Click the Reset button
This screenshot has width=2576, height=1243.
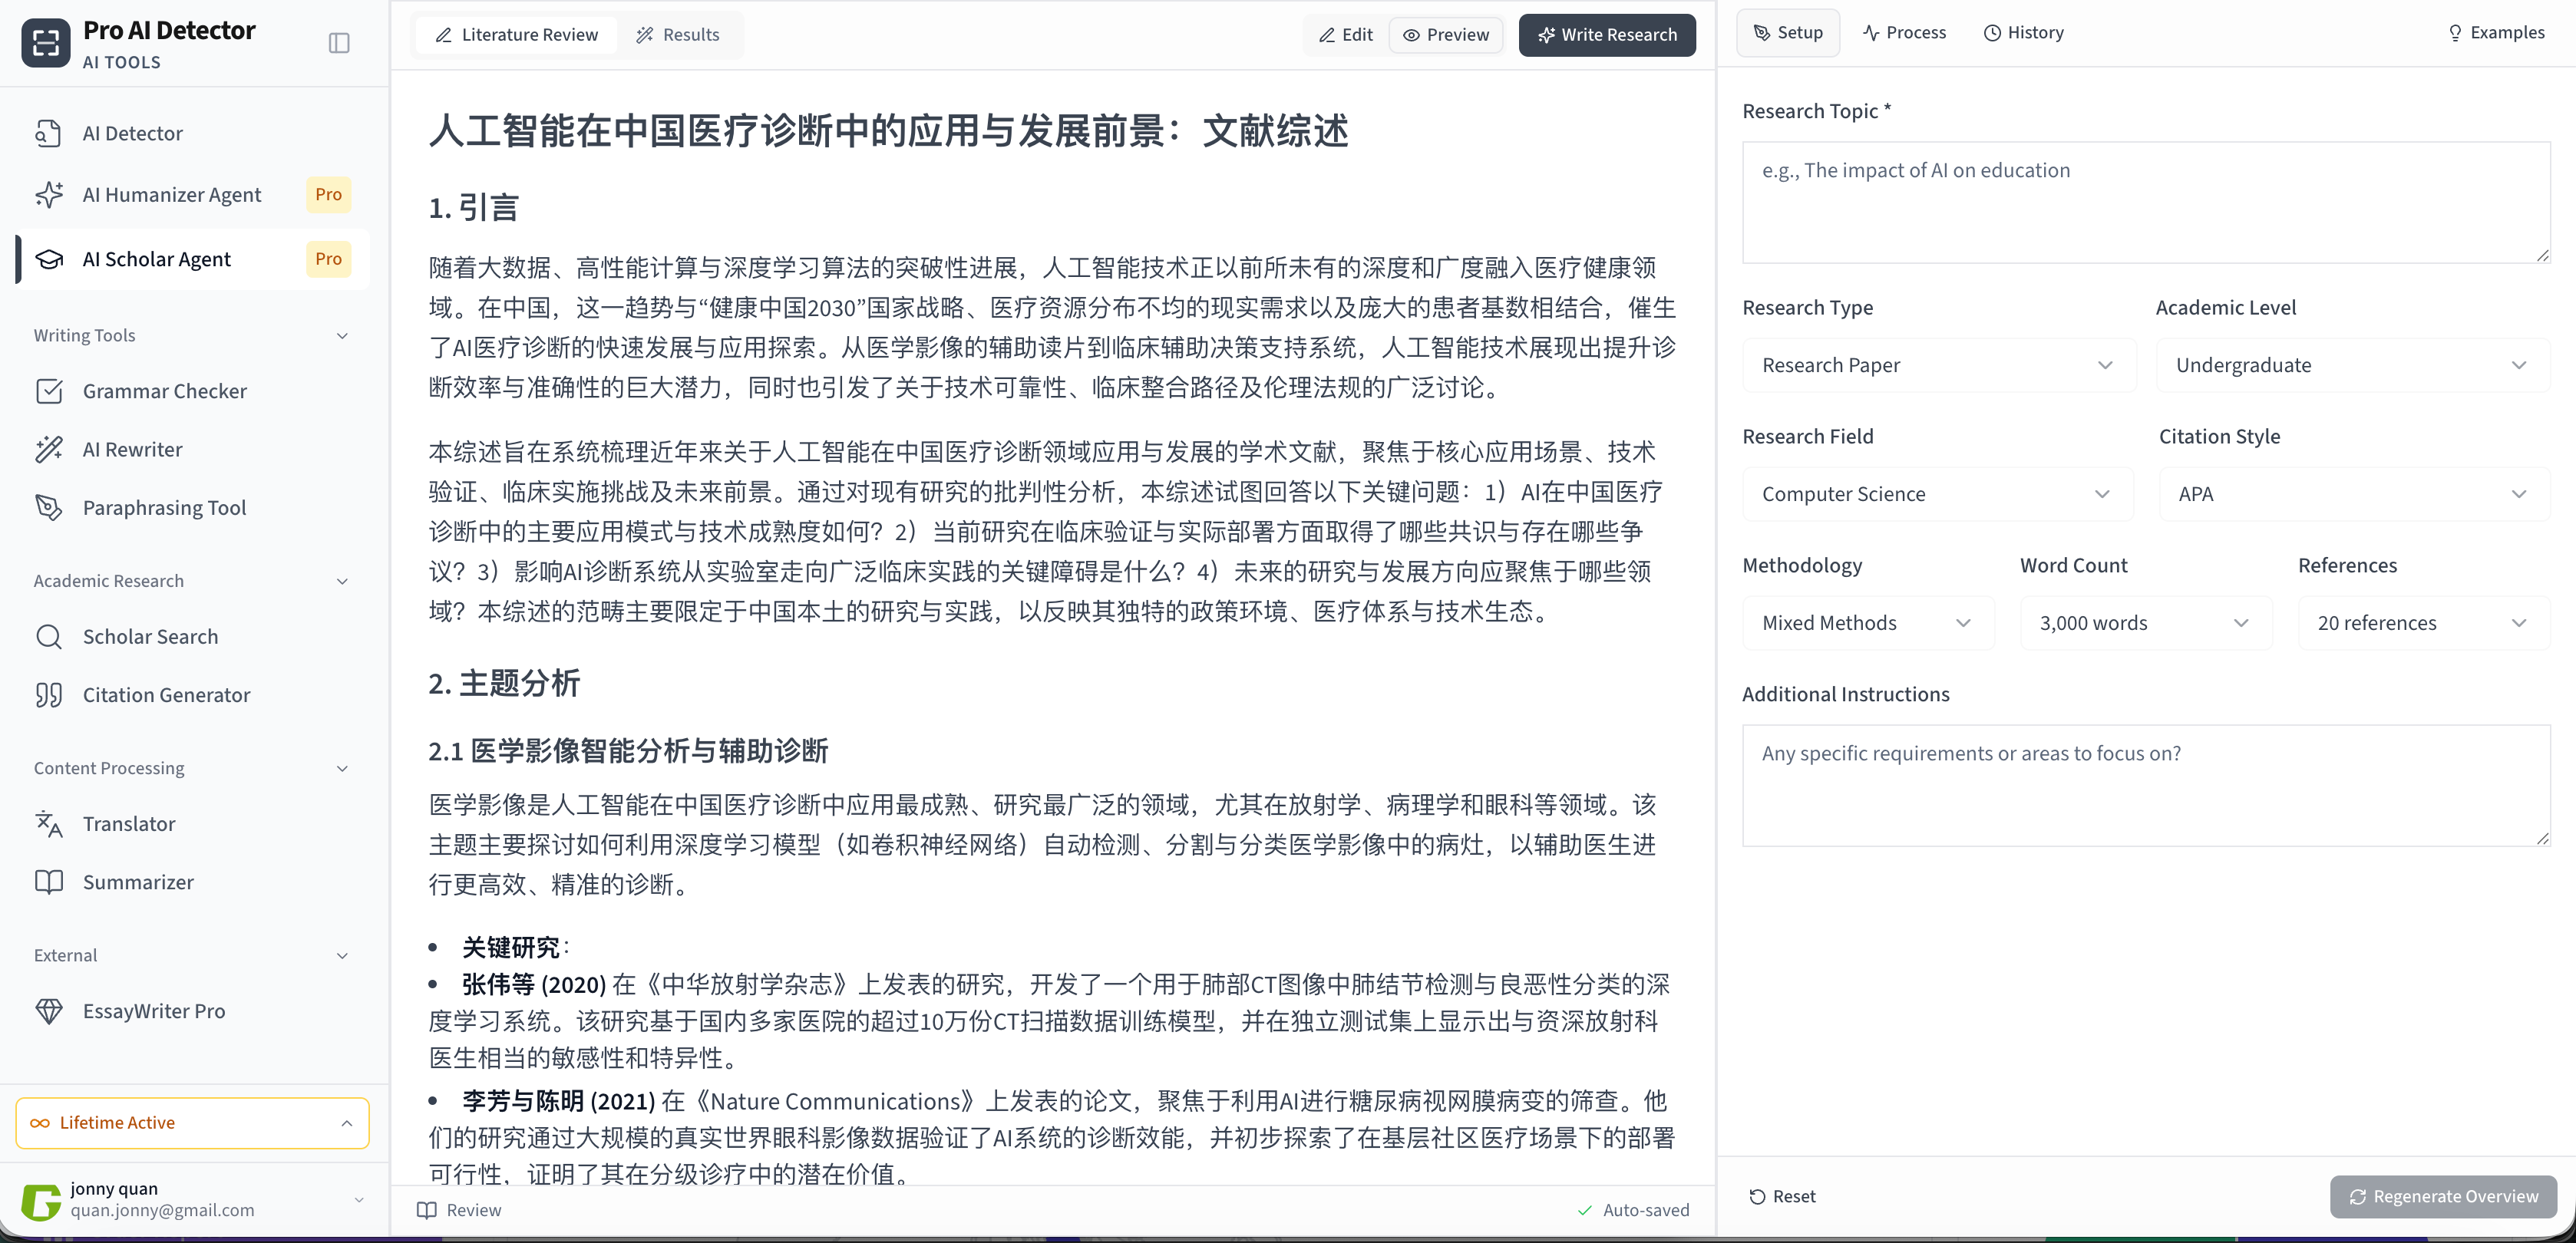coord(1782,1196)
